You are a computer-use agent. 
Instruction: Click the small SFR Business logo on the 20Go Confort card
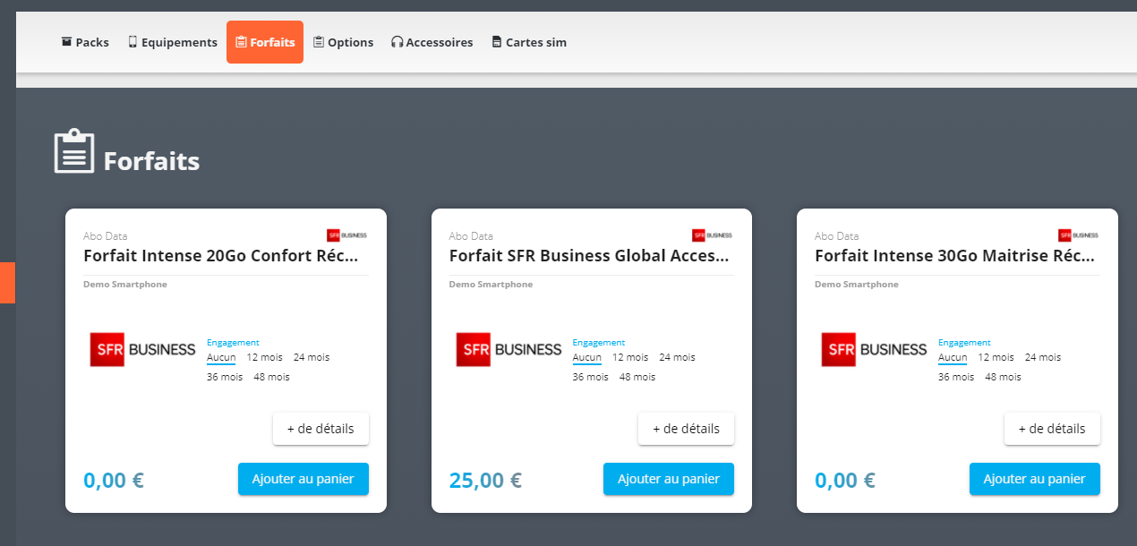point(347,235)
